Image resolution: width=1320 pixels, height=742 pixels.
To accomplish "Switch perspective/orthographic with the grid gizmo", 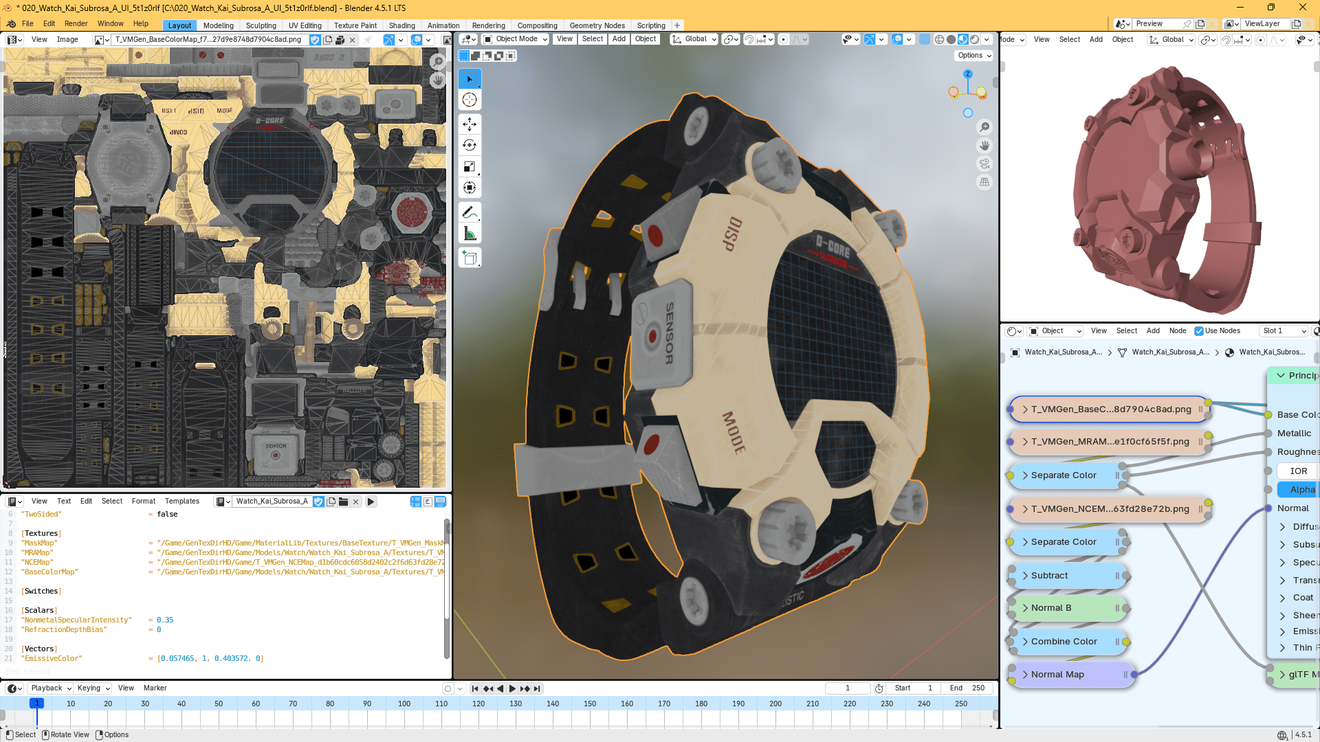I will [984, 182].
